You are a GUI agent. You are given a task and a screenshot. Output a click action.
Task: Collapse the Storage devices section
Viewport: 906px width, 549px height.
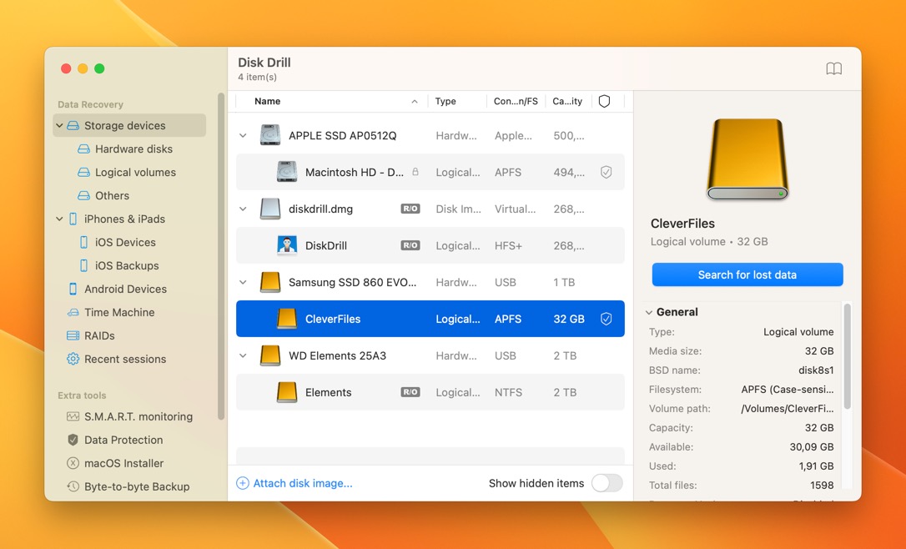(x=59, y=125)
